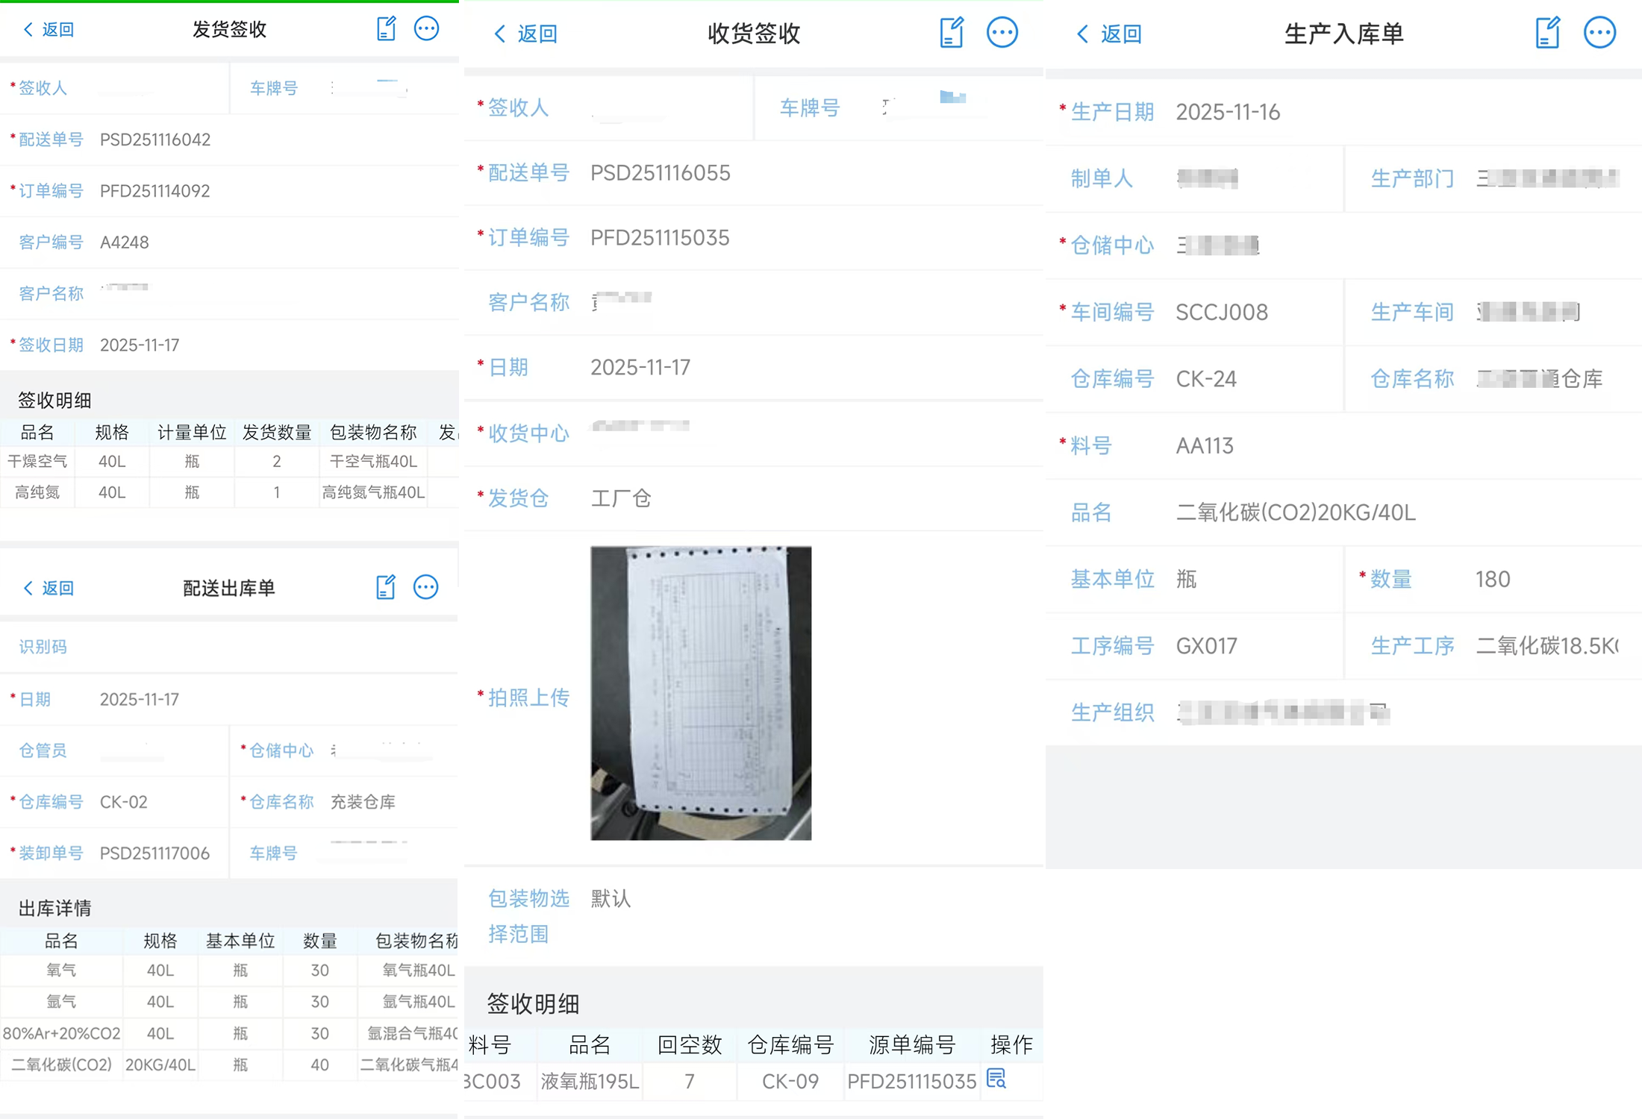The width and height of the screenshot is (1642, 1119).
Task: Open the more options icon on 生产入库单 page
Action: 1599,33
